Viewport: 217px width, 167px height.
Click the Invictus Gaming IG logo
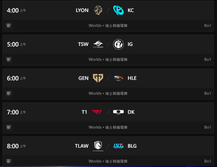click(x=118, y=44)
